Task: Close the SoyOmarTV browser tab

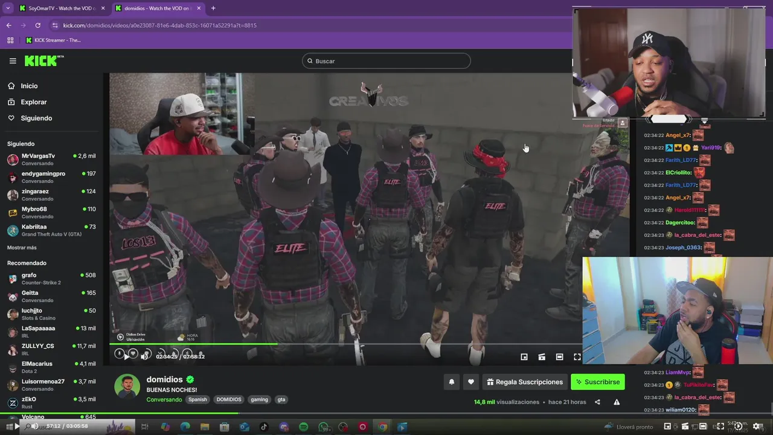Action: 103,8
